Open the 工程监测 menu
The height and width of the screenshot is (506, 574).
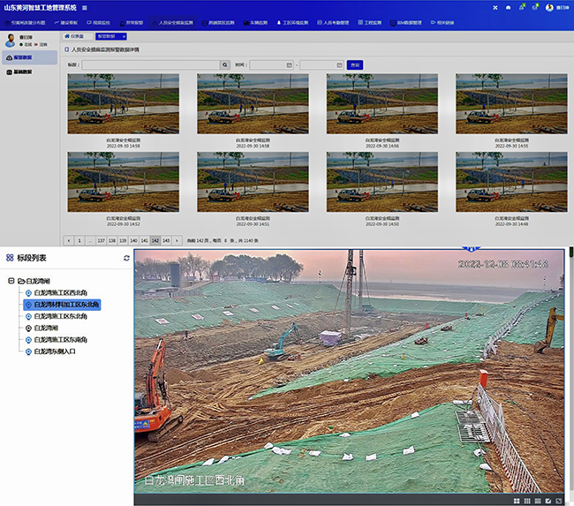pos(370,23)
